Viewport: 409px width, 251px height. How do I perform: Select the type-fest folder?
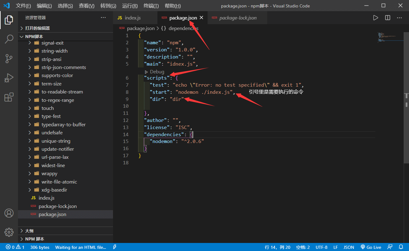pyautogui.click(x=65, y=116)
